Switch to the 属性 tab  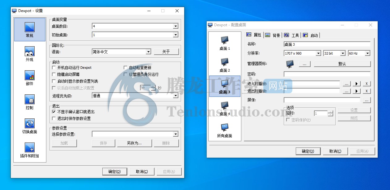254,35
